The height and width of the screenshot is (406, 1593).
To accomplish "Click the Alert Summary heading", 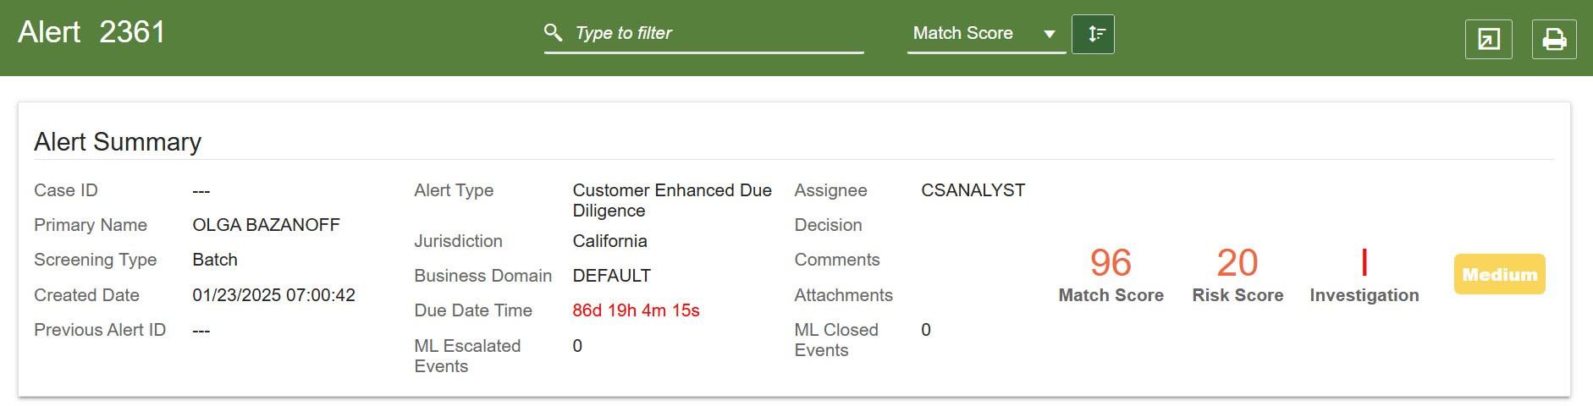I will click(118, 142).
